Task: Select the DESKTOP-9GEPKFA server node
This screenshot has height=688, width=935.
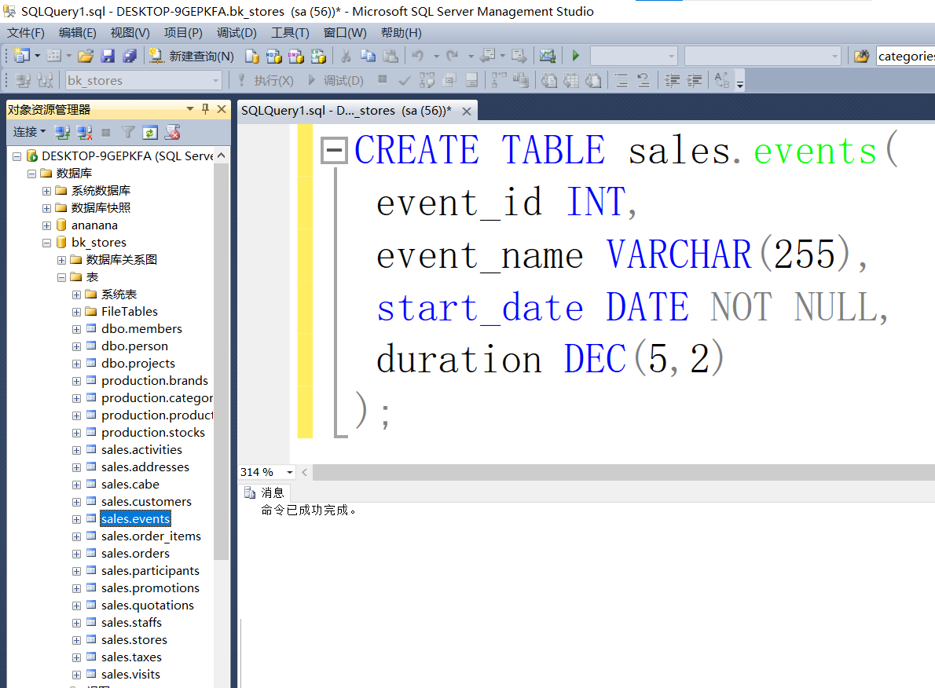Action: click(x=127, y=156)
